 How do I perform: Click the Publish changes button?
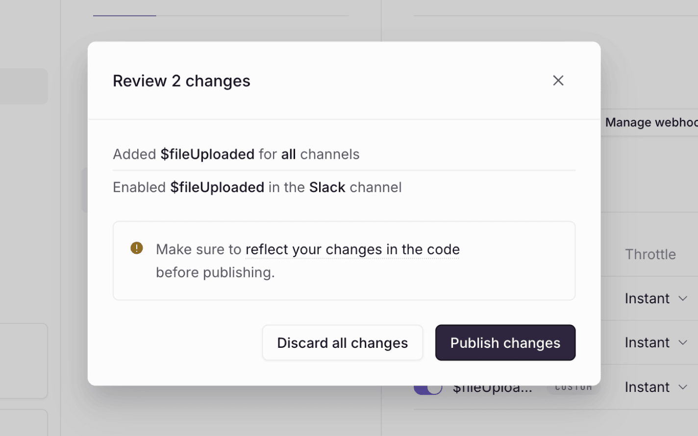coord(505,342)
